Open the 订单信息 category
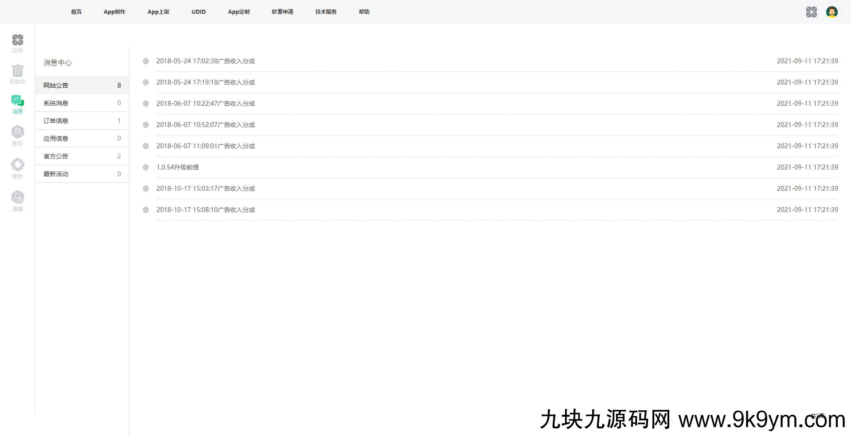The image size is (851, 436). click(x=56, y=121)
